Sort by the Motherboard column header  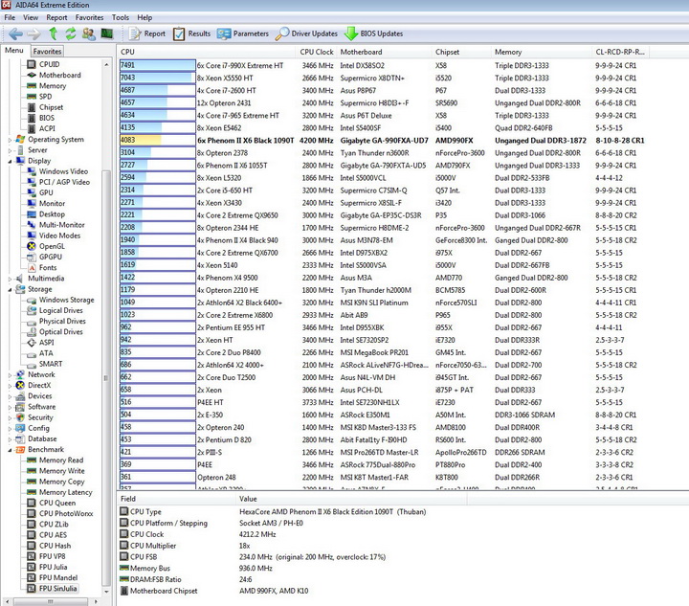click(385, 52)
